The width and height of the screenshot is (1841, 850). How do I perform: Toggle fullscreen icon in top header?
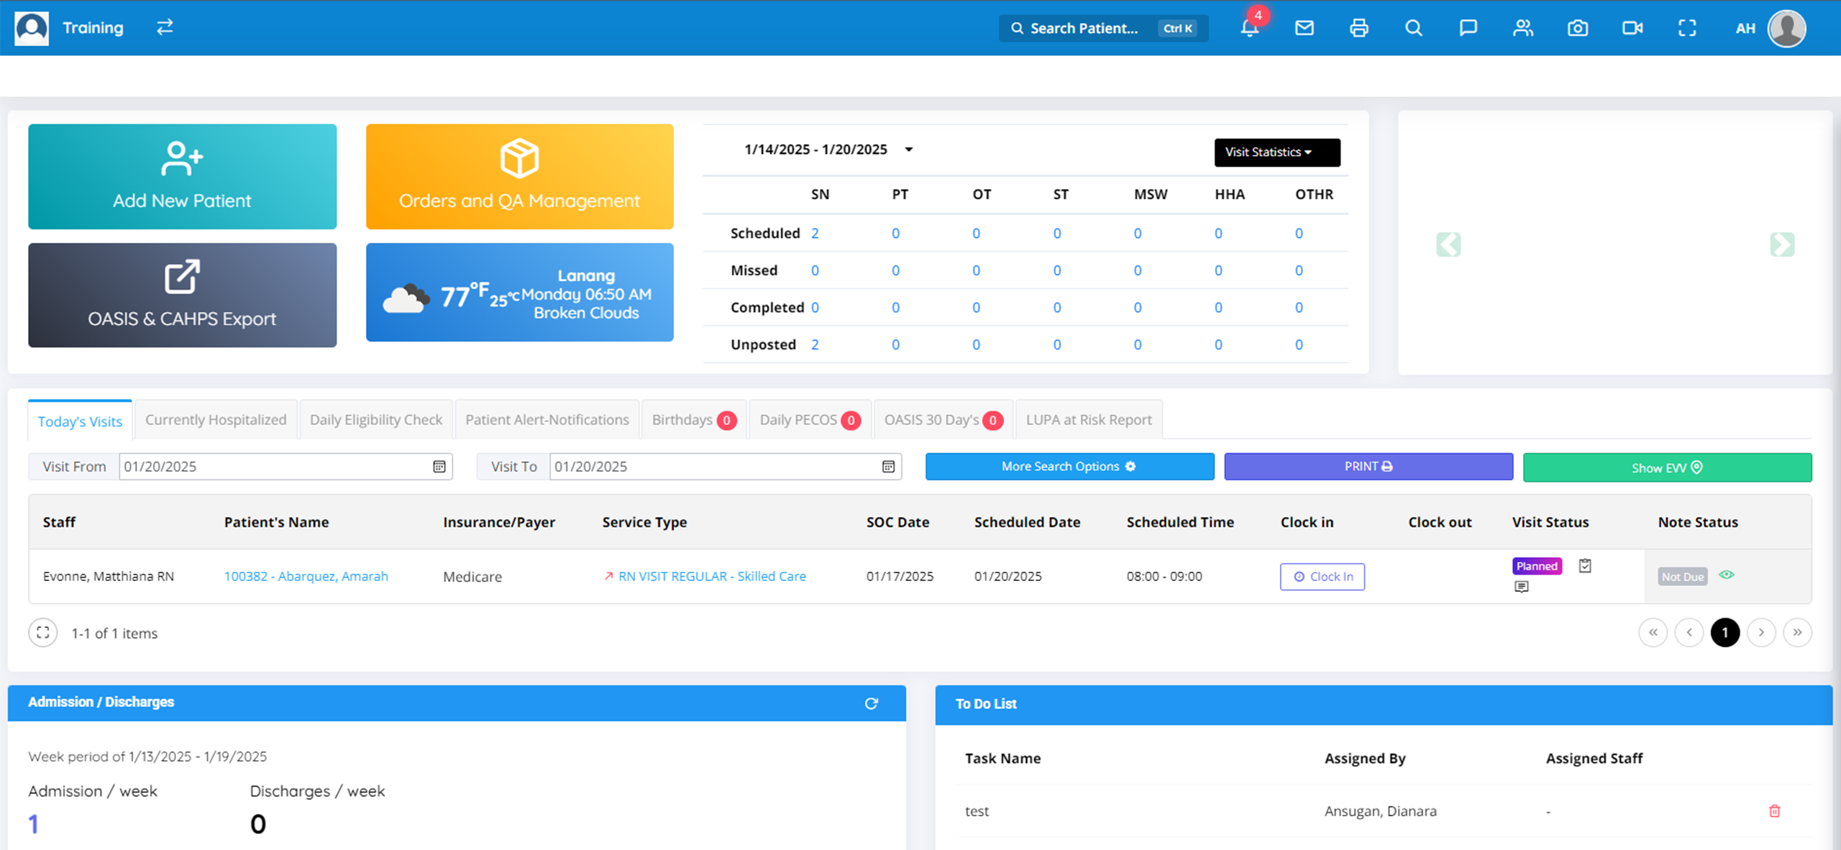pos(1687,28)
